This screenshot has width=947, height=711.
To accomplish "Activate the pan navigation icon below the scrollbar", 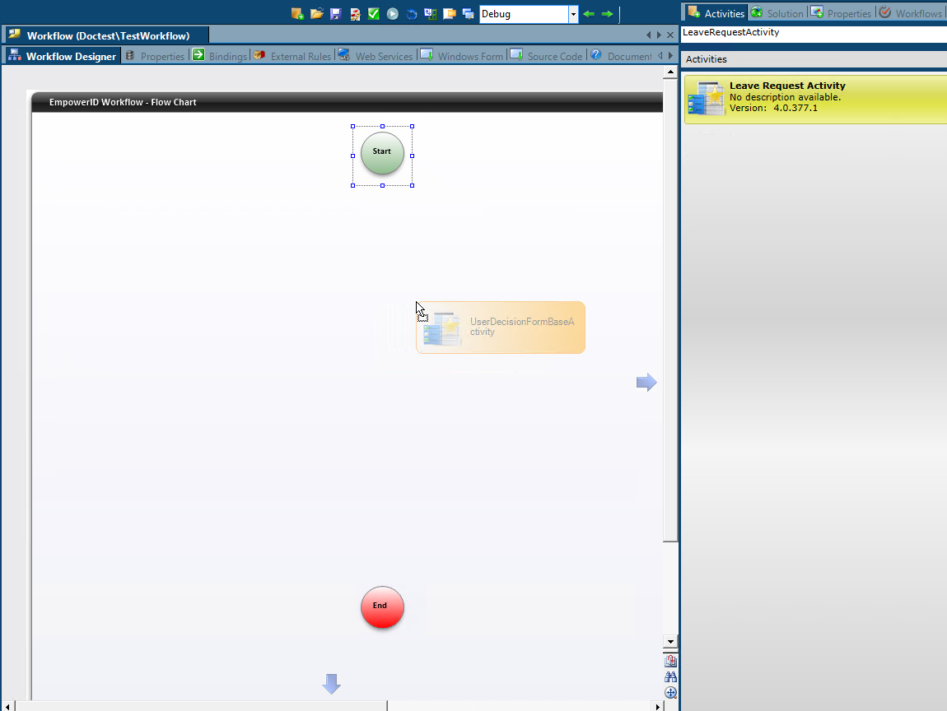I will point(670,693).
